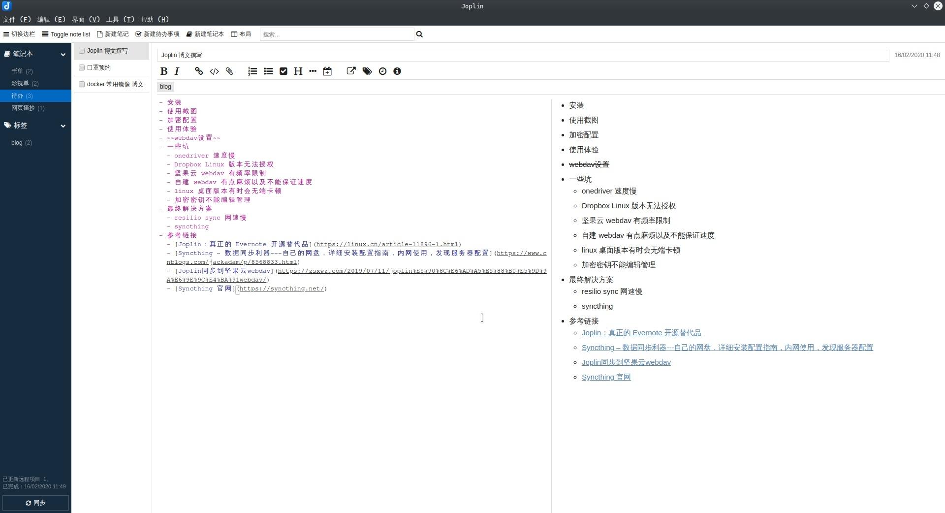
Task: Click the note date 16/02/2020 11:48
Action: pyautogui.click(x=917, y=55)
